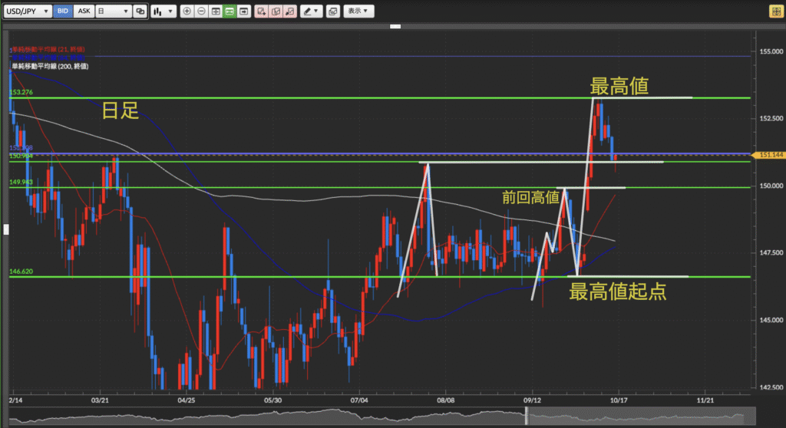This screenshot has width=786, height=428.
Task: Click the bottom overview range slider handle
Action: pyautogui.click(x=527, y=416)
